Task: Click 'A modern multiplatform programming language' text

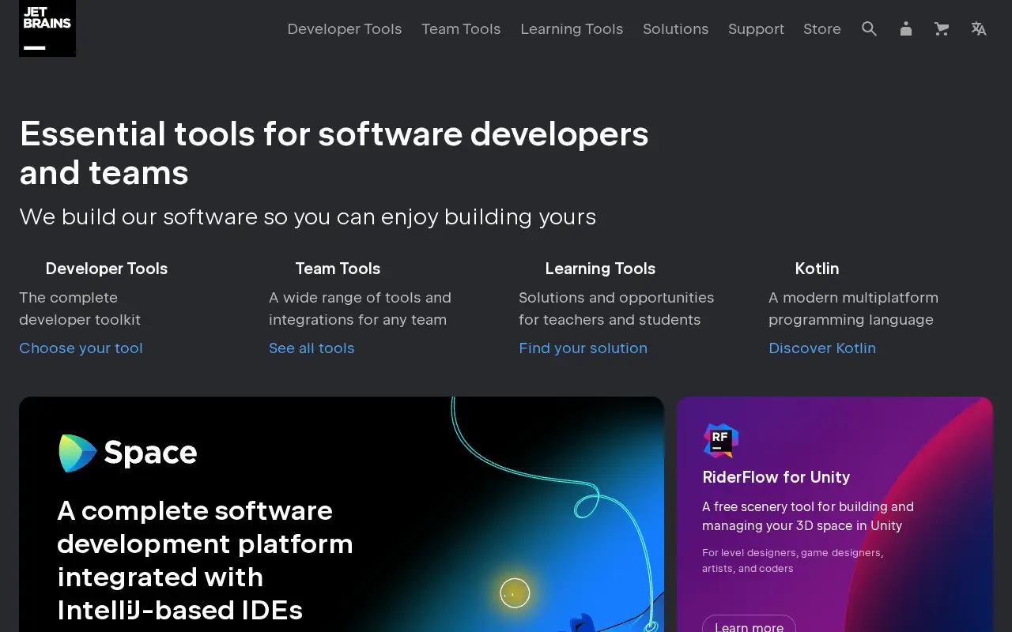Action: point(853,309)
